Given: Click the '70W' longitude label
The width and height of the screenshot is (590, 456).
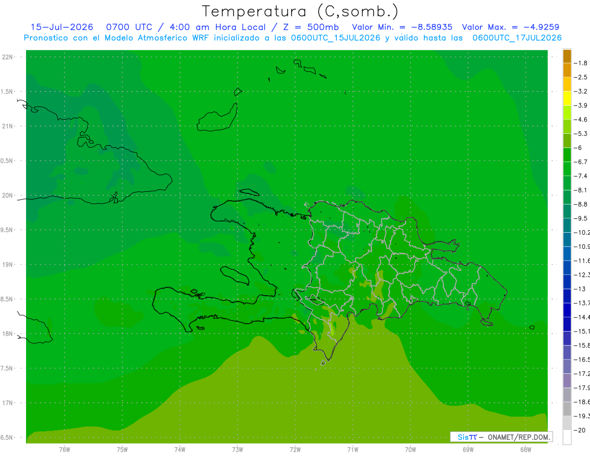Looking at the screenshot, I should coord(411,449).
